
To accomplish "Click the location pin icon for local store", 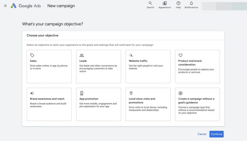I will tap(131, 93).
